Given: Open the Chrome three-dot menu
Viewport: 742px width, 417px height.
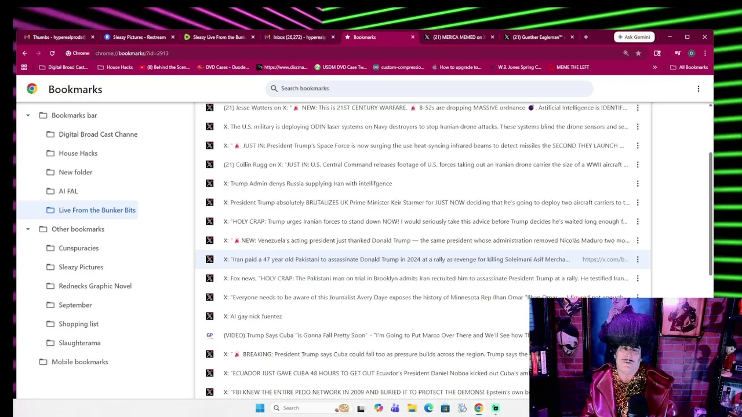Looking at the screenshot, I should click(705, 53).
